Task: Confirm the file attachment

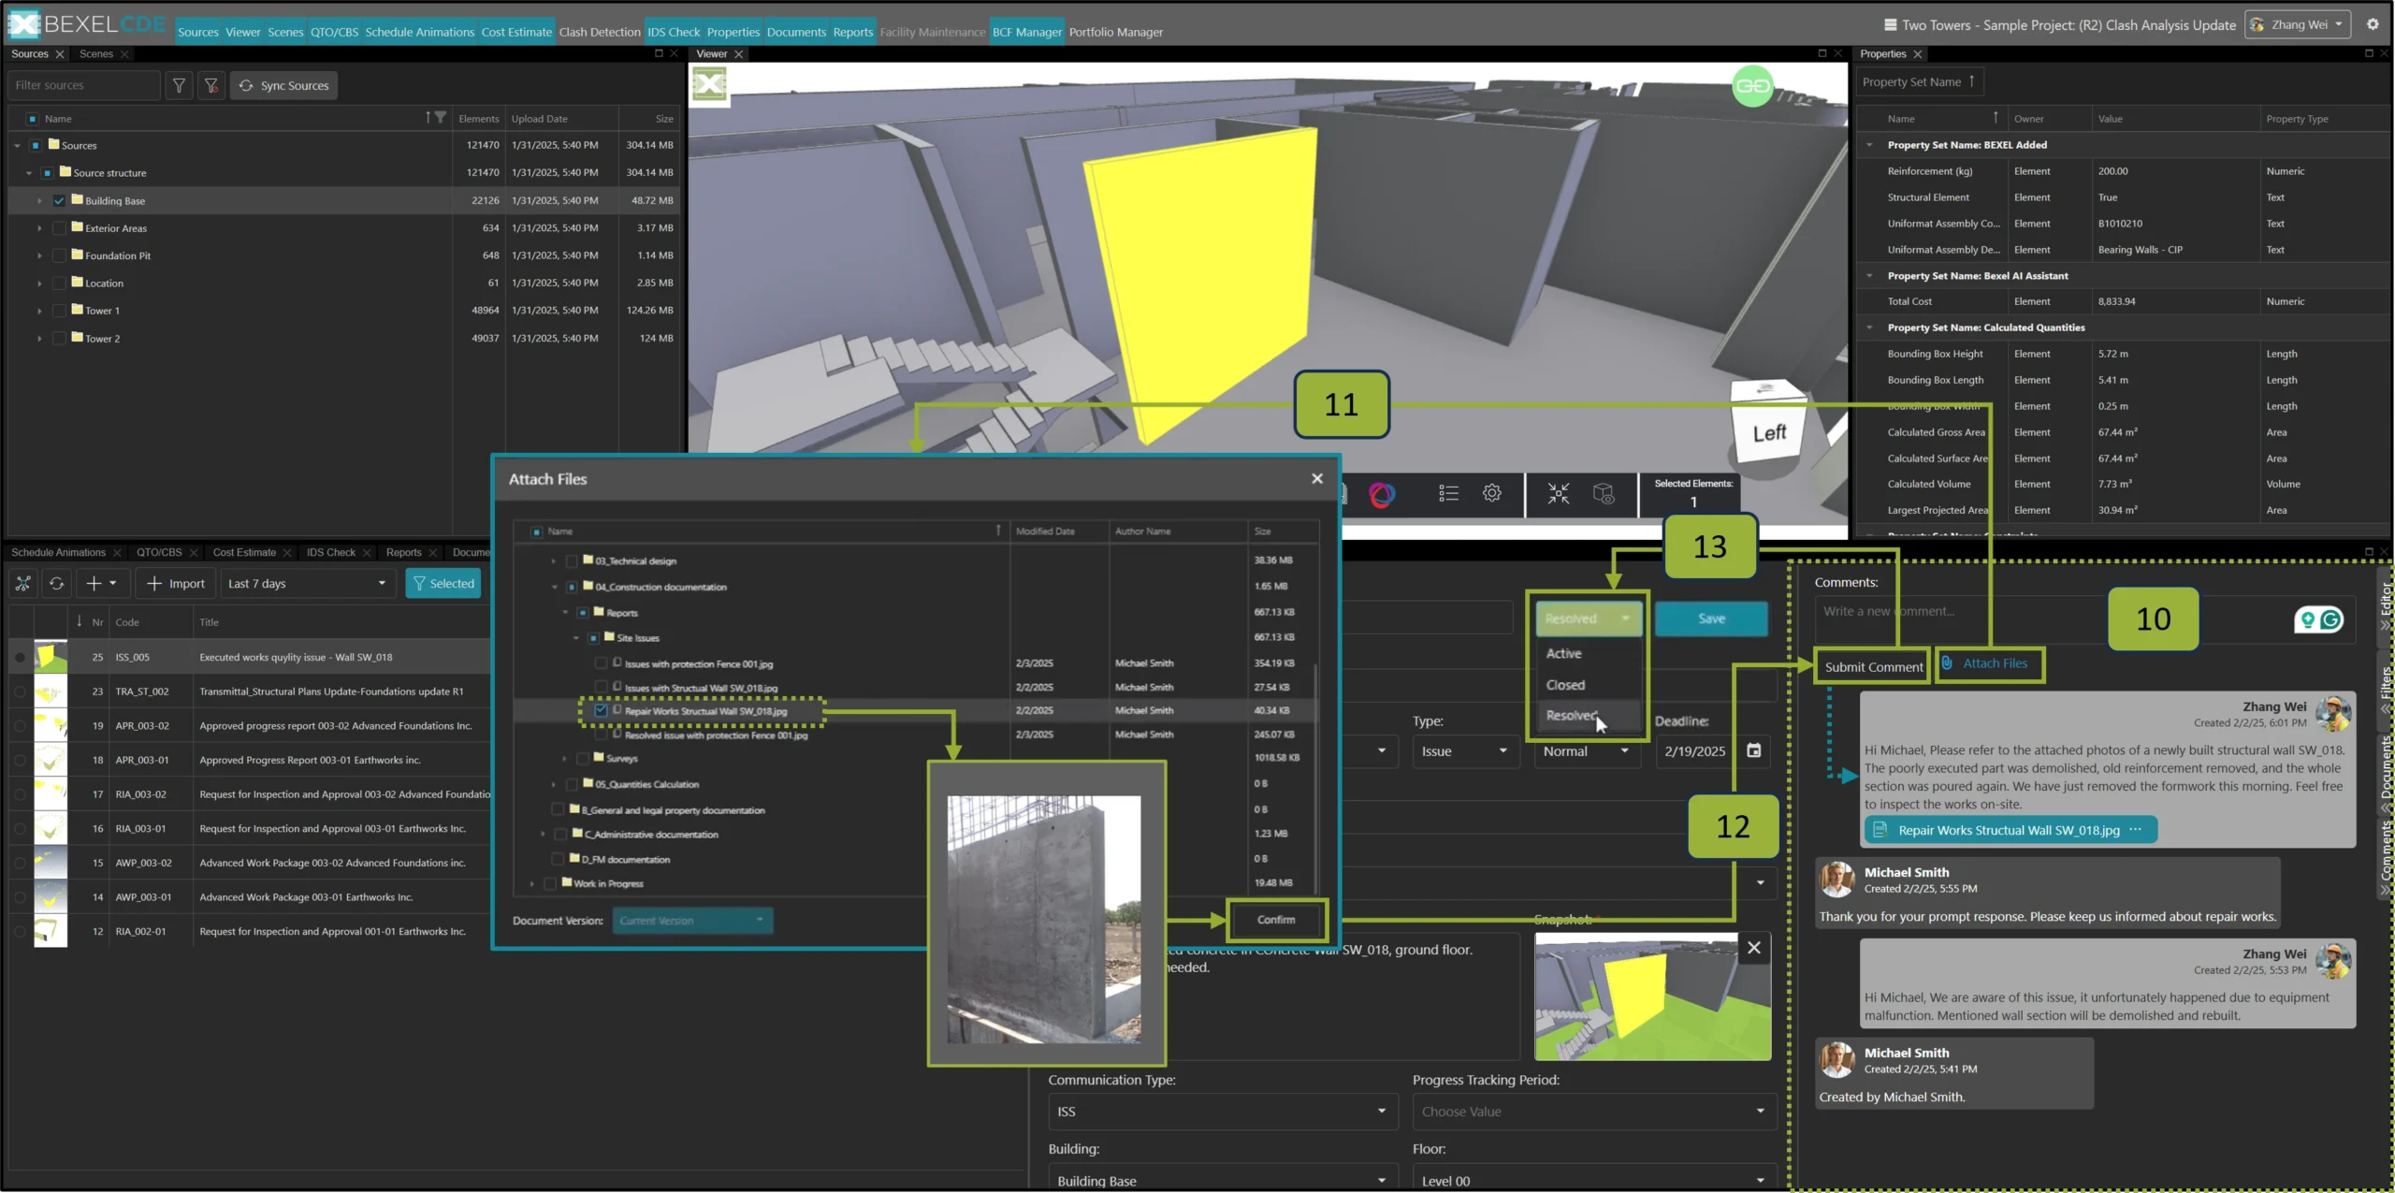Action: tap(1276, 920)
